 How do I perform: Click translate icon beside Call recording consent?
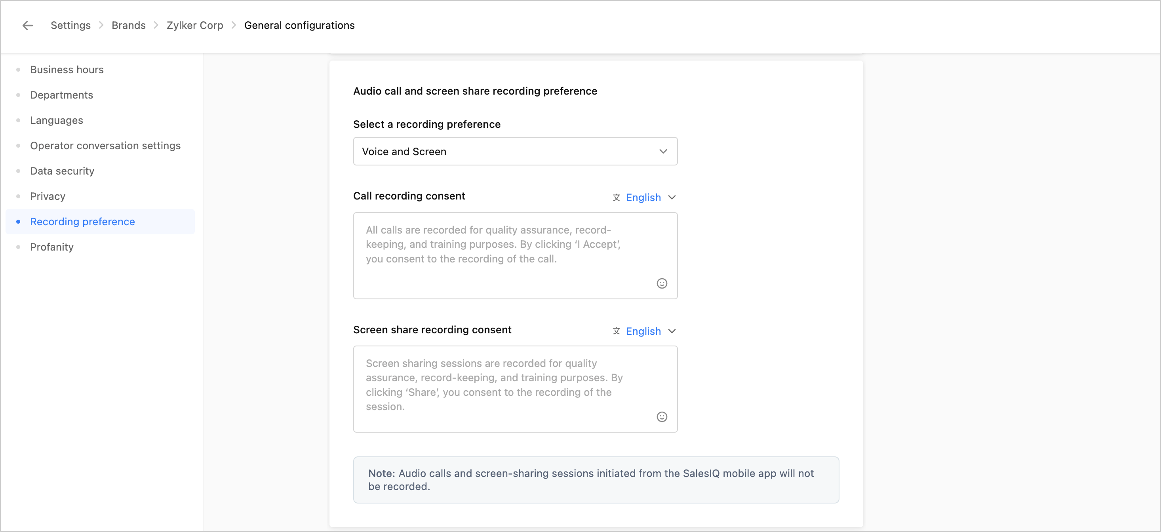pos(616,197)
